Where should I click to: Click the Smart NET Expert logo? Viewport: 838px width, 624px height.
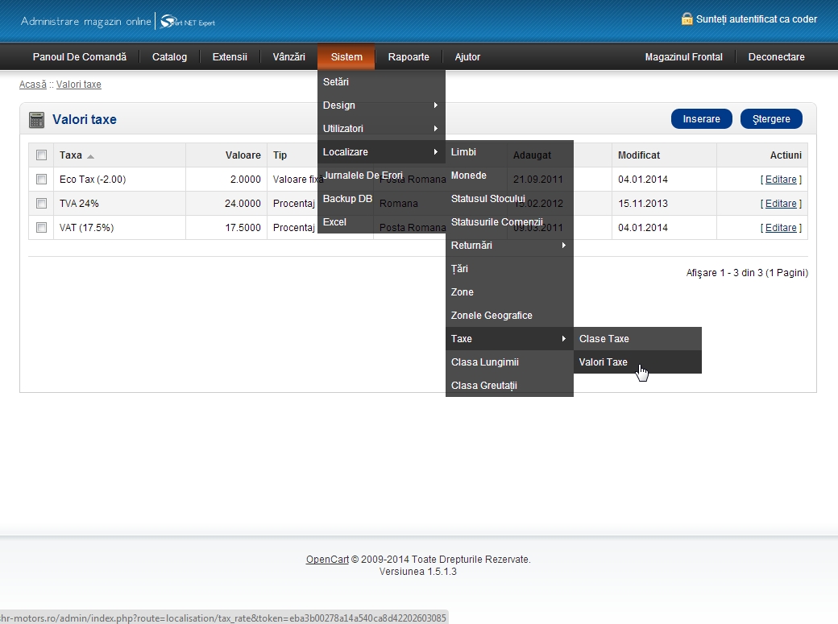(x=188, y=22)
